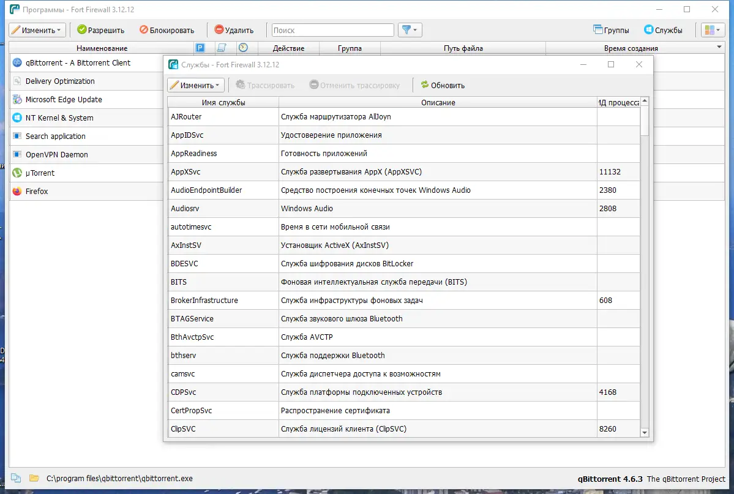This screenshot has width=734, height=494.
Task: Expand columns arrow right of Время создания
Action: tap(719, 47)
